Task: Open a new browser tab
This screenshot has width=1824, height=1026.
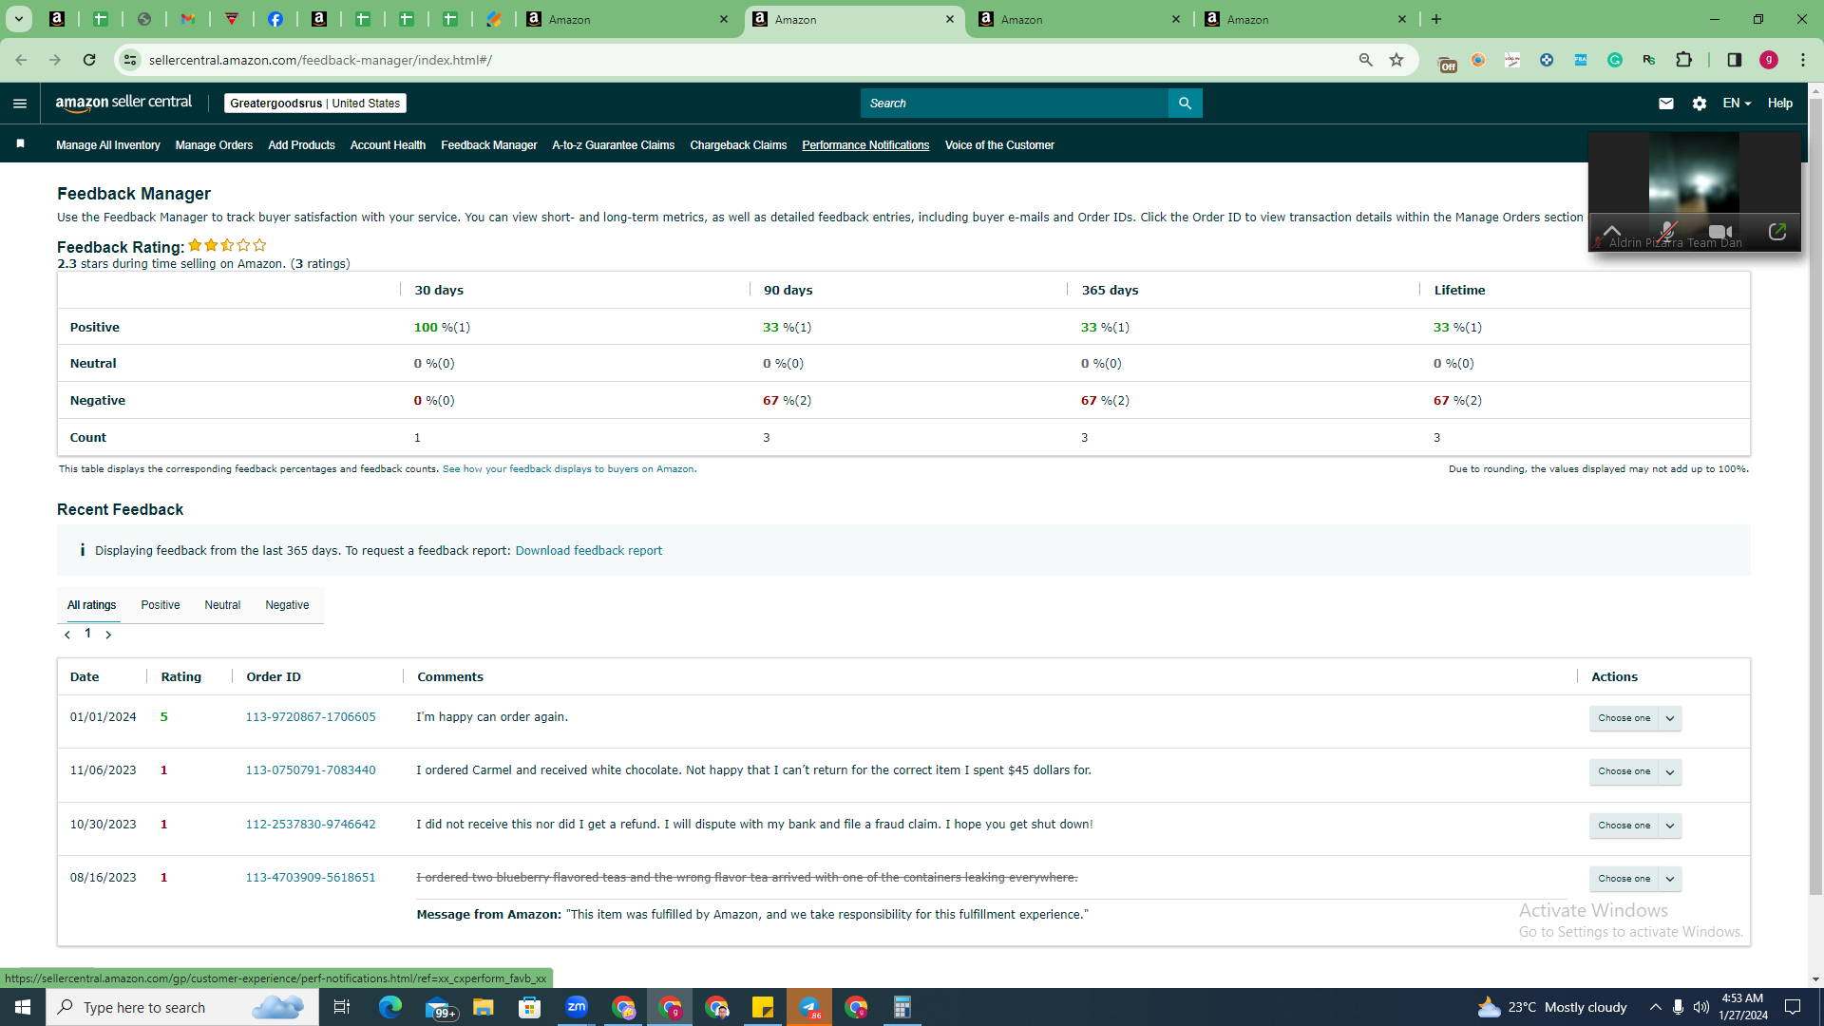Action: point(1436,19)
